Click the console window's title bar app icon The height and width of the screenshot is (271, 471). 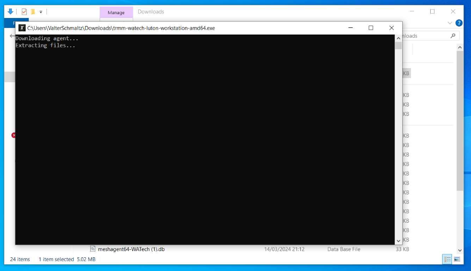pos(22,28)
